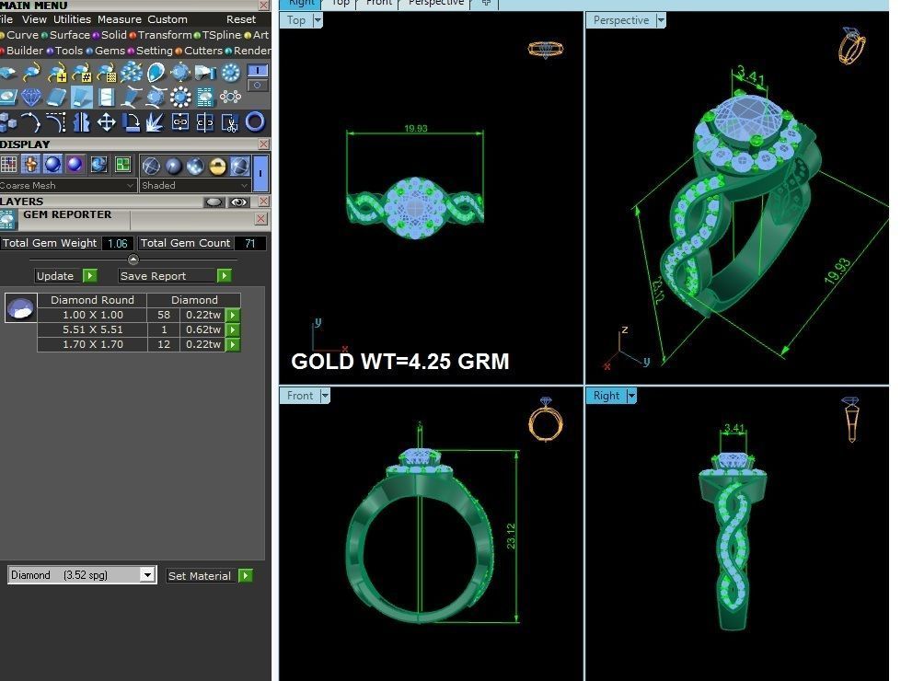Viewport: 901px width, 681px height.
Task: Toggle the blue vertical bar toolbar switch
Action: (x=258, y=71)
